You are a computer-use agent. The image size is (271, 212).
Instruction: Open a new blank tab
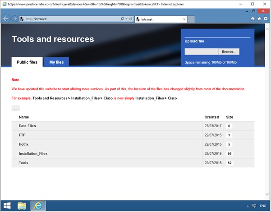coord(191,19)
